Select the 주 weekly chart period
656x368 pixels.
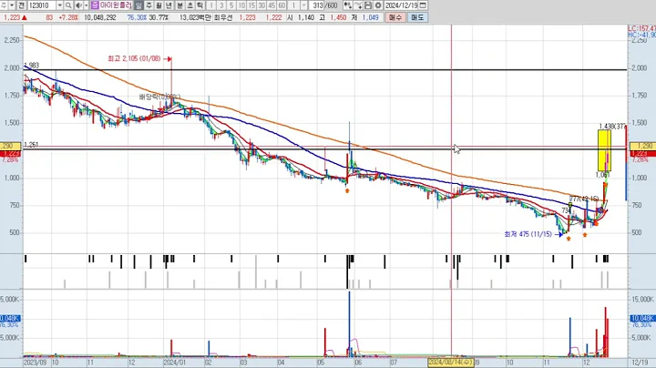pyautogui.click(x=149, y=5)
